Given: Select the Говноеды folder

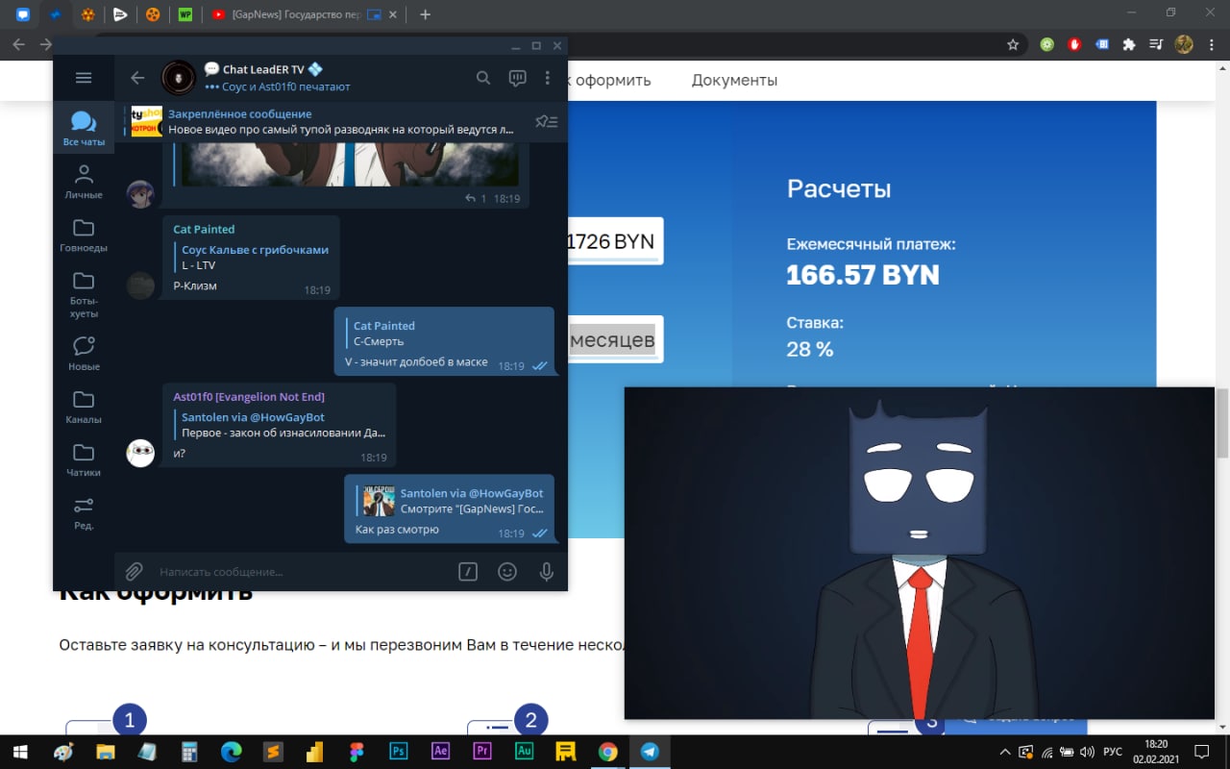Looking at the screenshot, I should tap(84, 234).
